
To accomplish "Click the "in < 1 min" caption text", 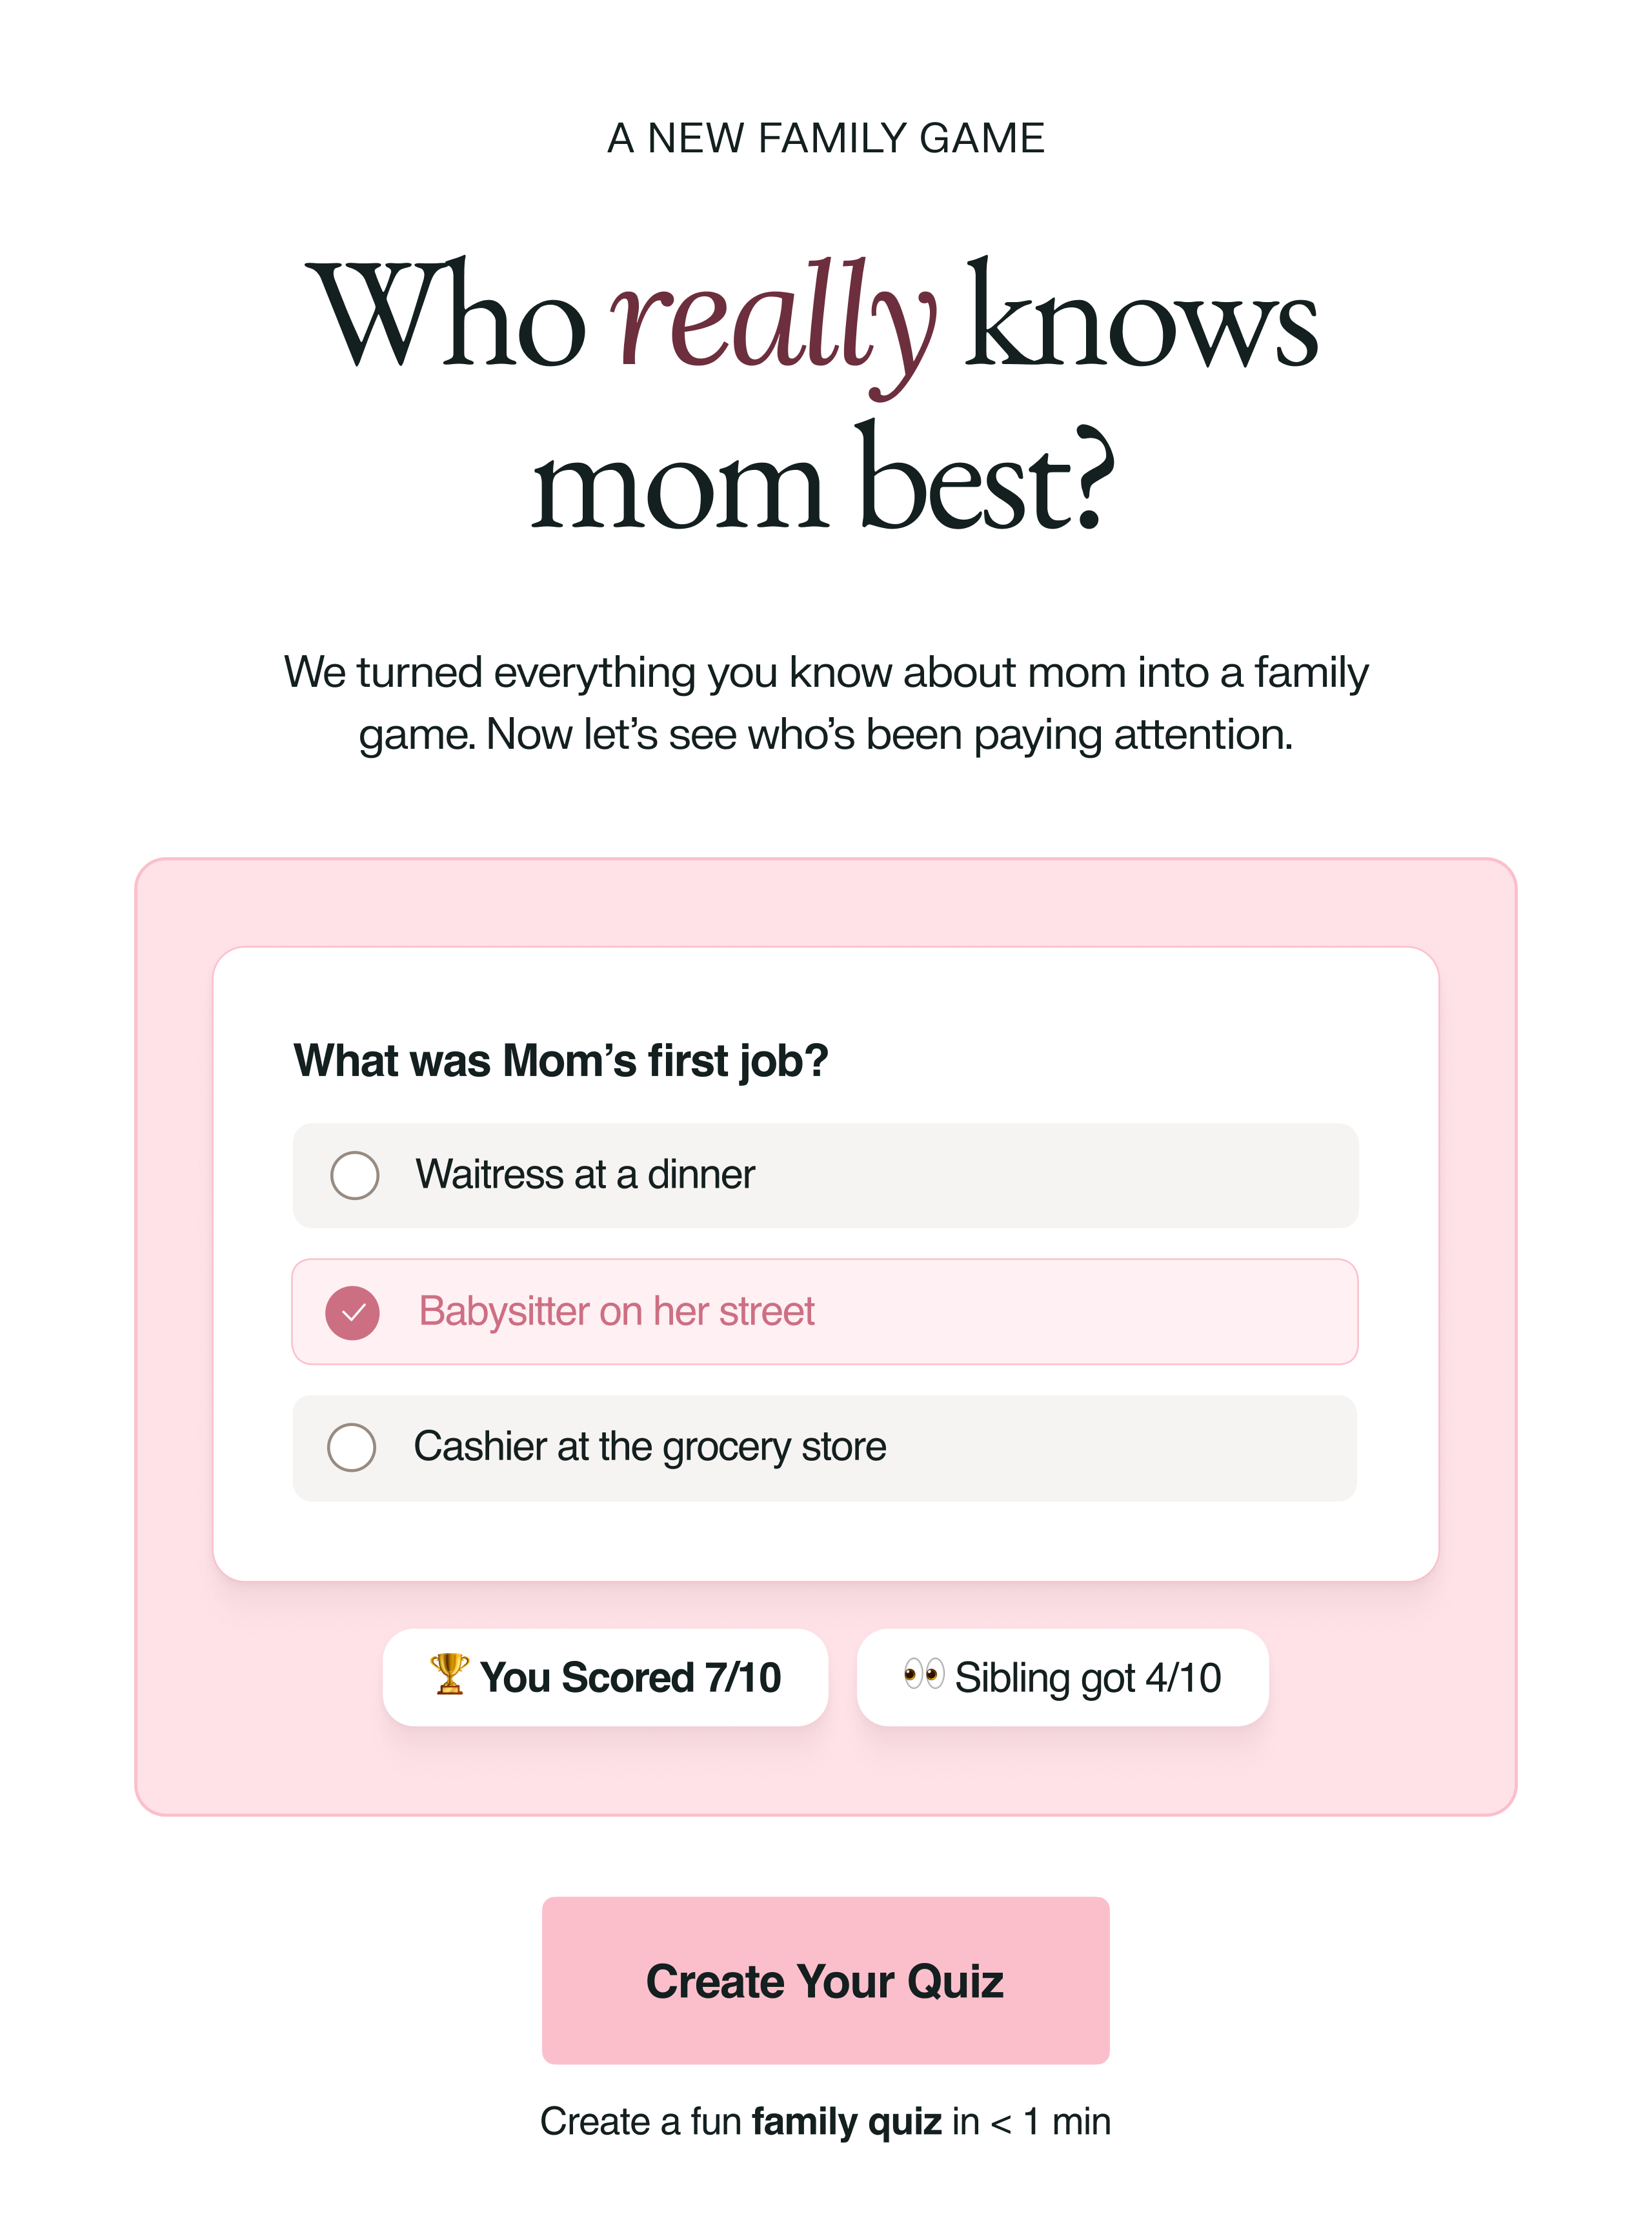I will pos(1031,2121).
